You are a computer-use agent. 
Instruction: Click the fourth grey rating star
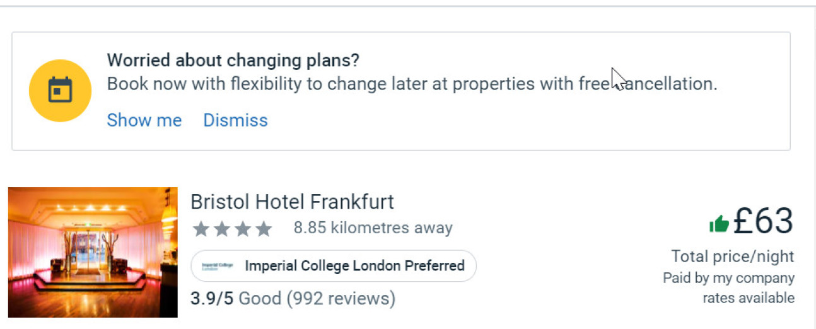point(264,228)
